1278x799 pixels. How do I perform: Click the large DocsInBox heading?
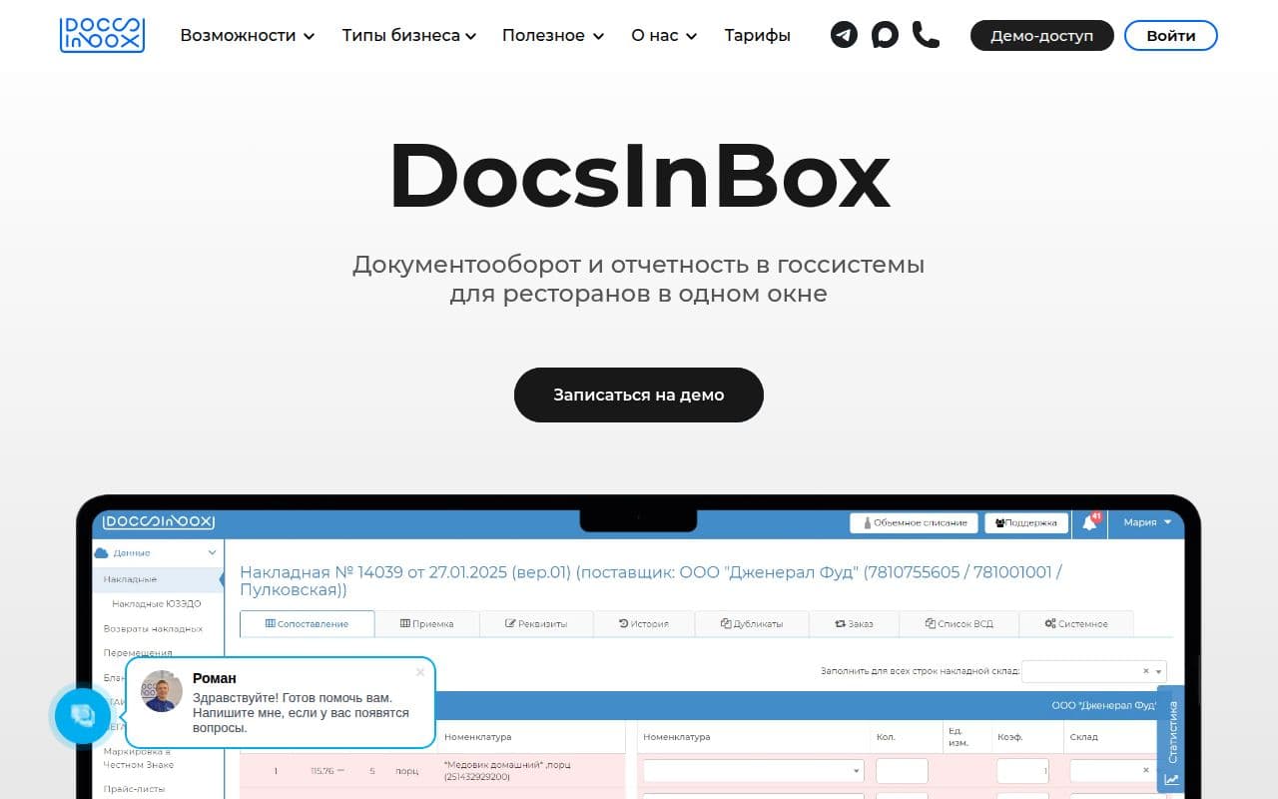click(x=639, y=176)
